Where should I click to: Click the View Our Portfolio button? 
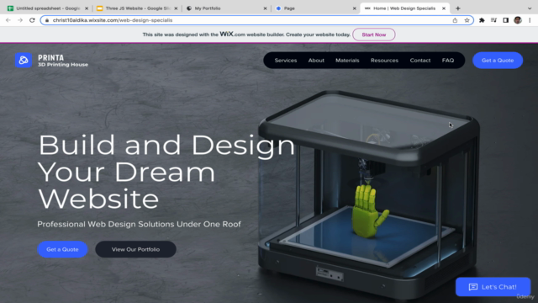[x=135, y=249]
